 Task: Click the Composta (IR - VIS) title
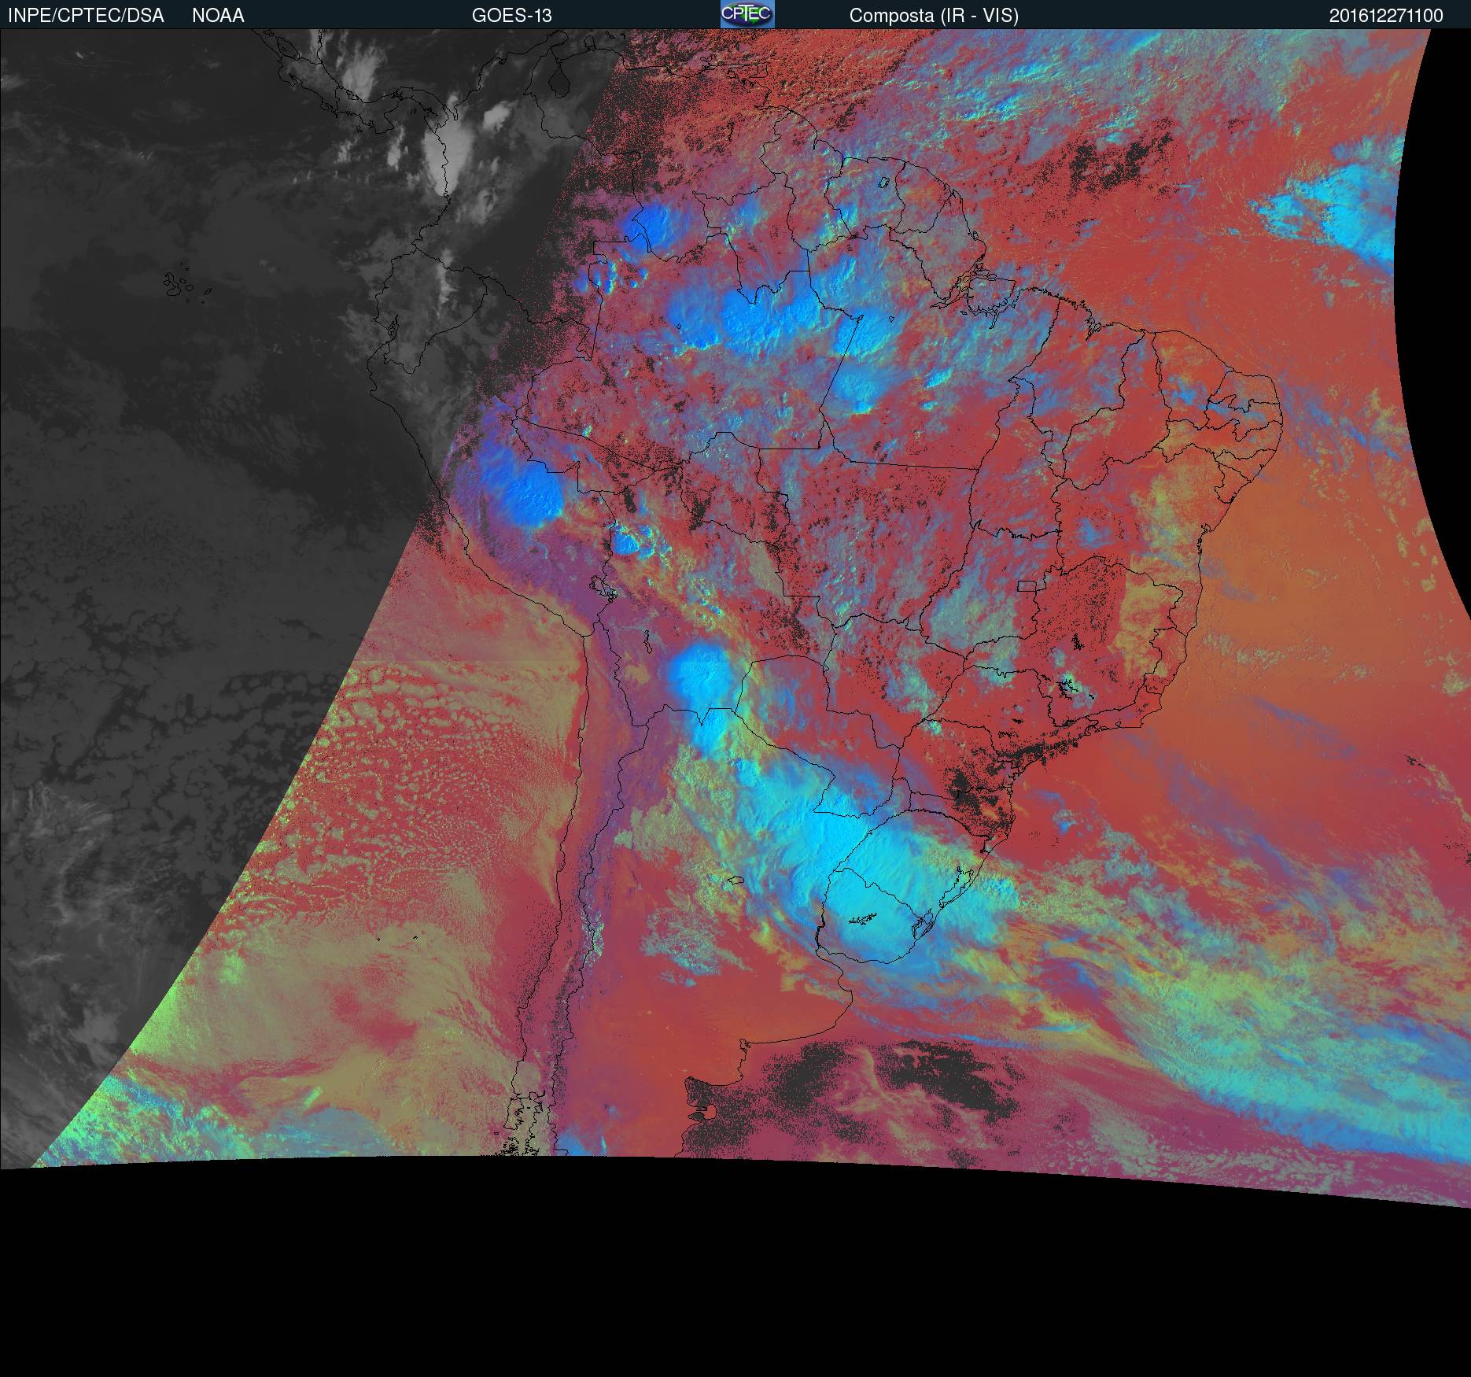[934, 16]
